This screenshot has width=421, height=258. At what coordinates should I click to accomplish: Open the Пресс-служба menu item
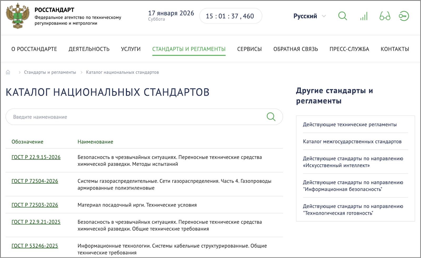tap(349, 49)
